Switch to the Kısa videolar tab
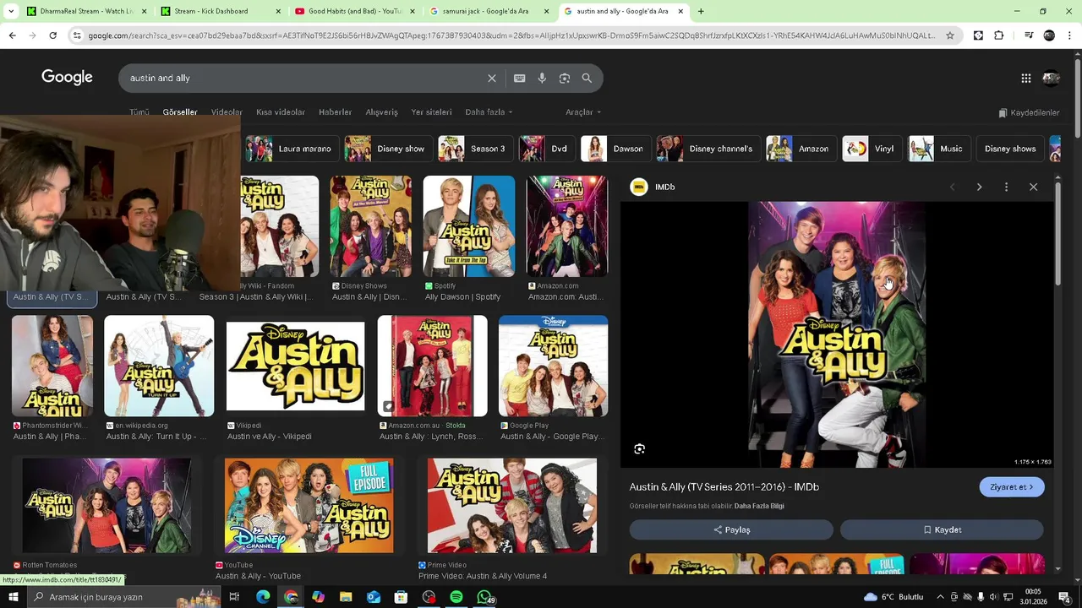Screen dimensions: 1082x608 [x=281, y=112]
